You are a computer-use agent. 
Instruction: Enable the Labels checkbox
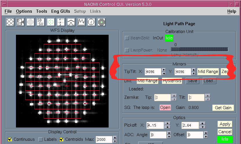pos(41,139)
